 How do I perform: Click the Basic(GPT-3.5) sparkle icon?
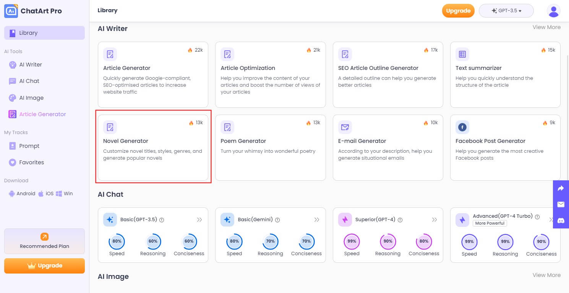click(x=110, y=220)
